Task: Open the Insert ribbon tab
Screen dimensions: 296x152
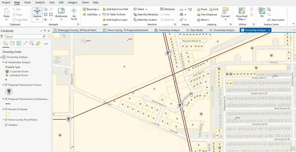Action: pyautogui.click(x=27, y=2)
